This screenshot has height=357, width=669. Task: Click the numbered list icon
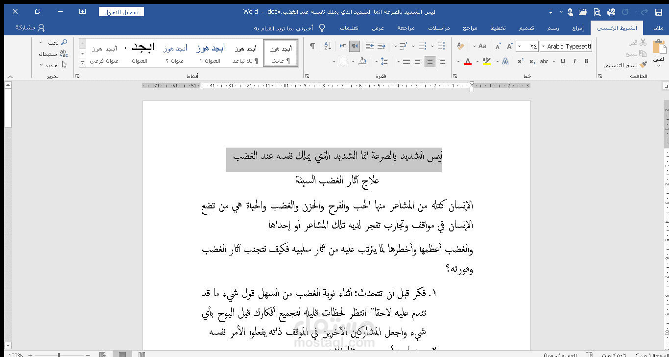423,46
